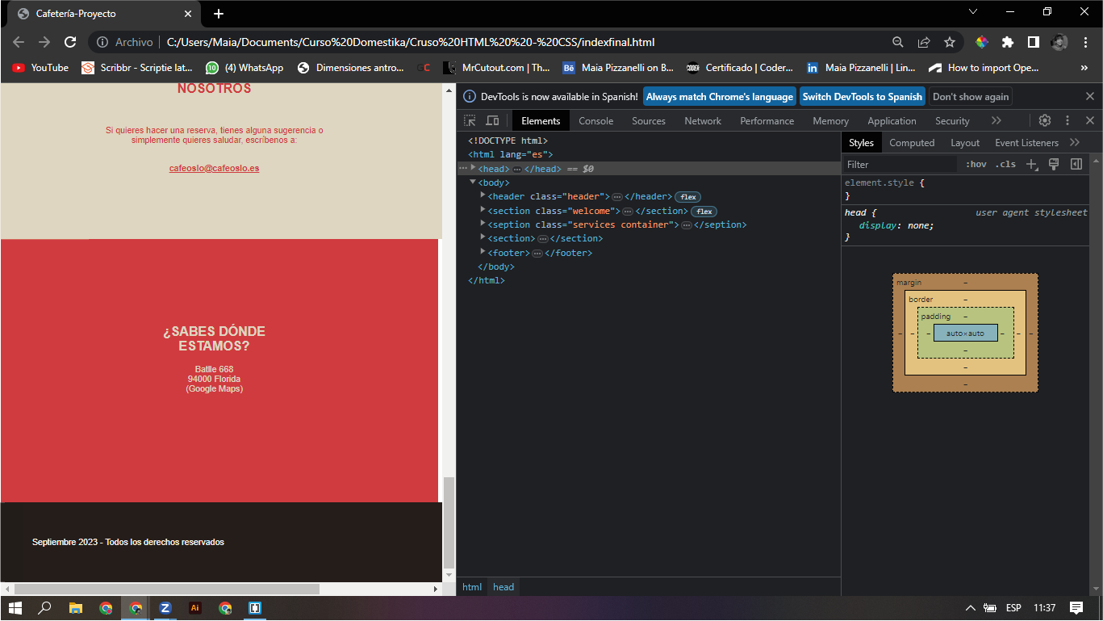1103x621 pixels.
Task: Open DevTools three-dot customize menu
Action: (x=1067, y=120)
